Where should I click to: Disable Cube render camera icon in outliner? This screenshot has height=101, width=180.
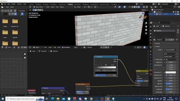(178, 14)
